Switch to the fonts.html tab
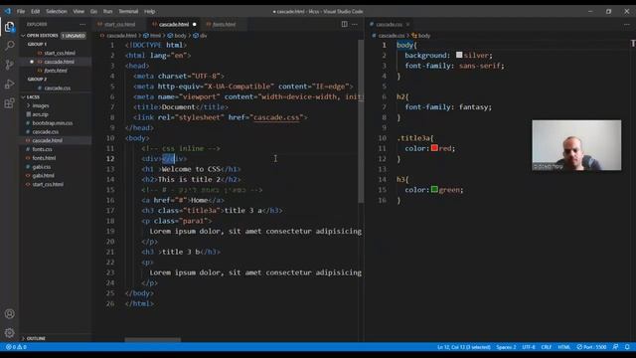Image resolution: width=636 pixels, height=358 pixels. (x=224, y=24)
